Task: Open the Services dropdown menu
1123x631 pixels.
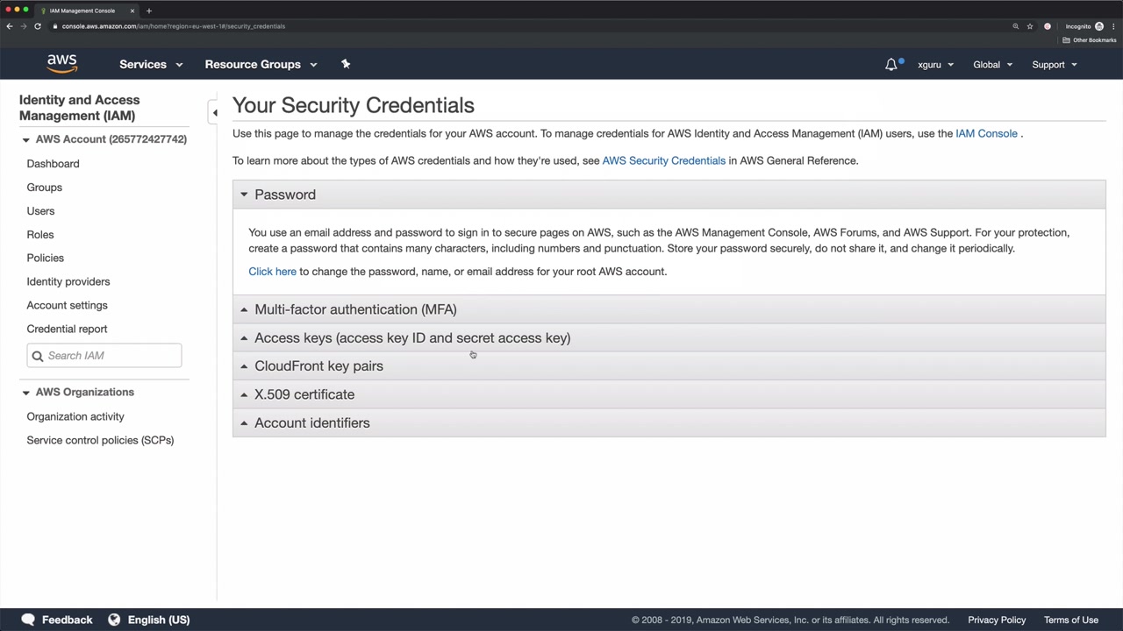Action: (151, 64)
